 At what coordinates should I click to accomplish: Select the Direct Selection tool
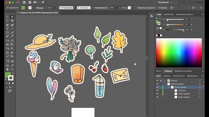coord(12,17)
